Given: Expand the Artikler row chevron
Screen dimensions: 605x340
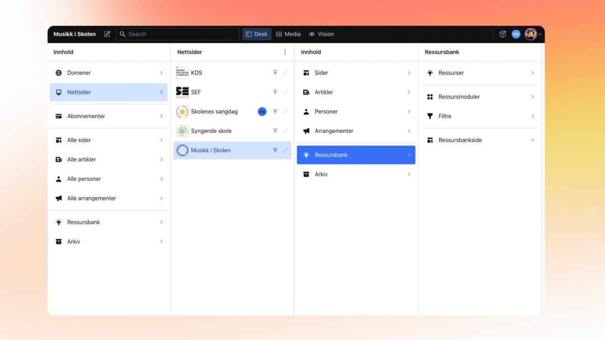Looking at the screenshot, I should point(409,92).
